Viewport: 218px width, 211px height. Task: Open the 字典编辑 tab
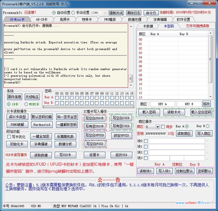pos(160,19)
